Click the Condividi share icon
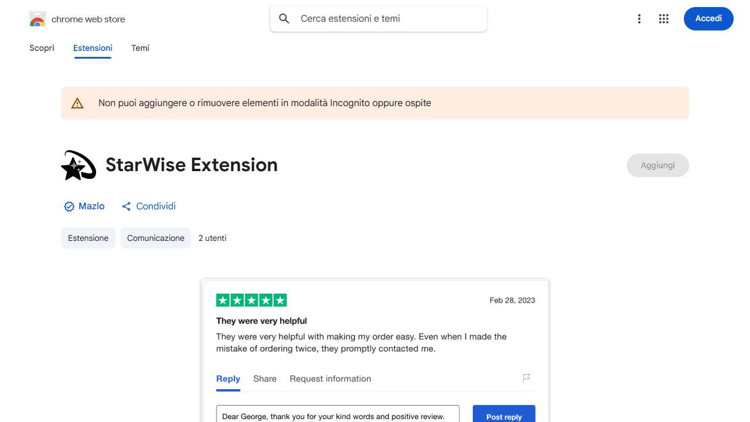750x422 pixels. click(x=126, y=206)
